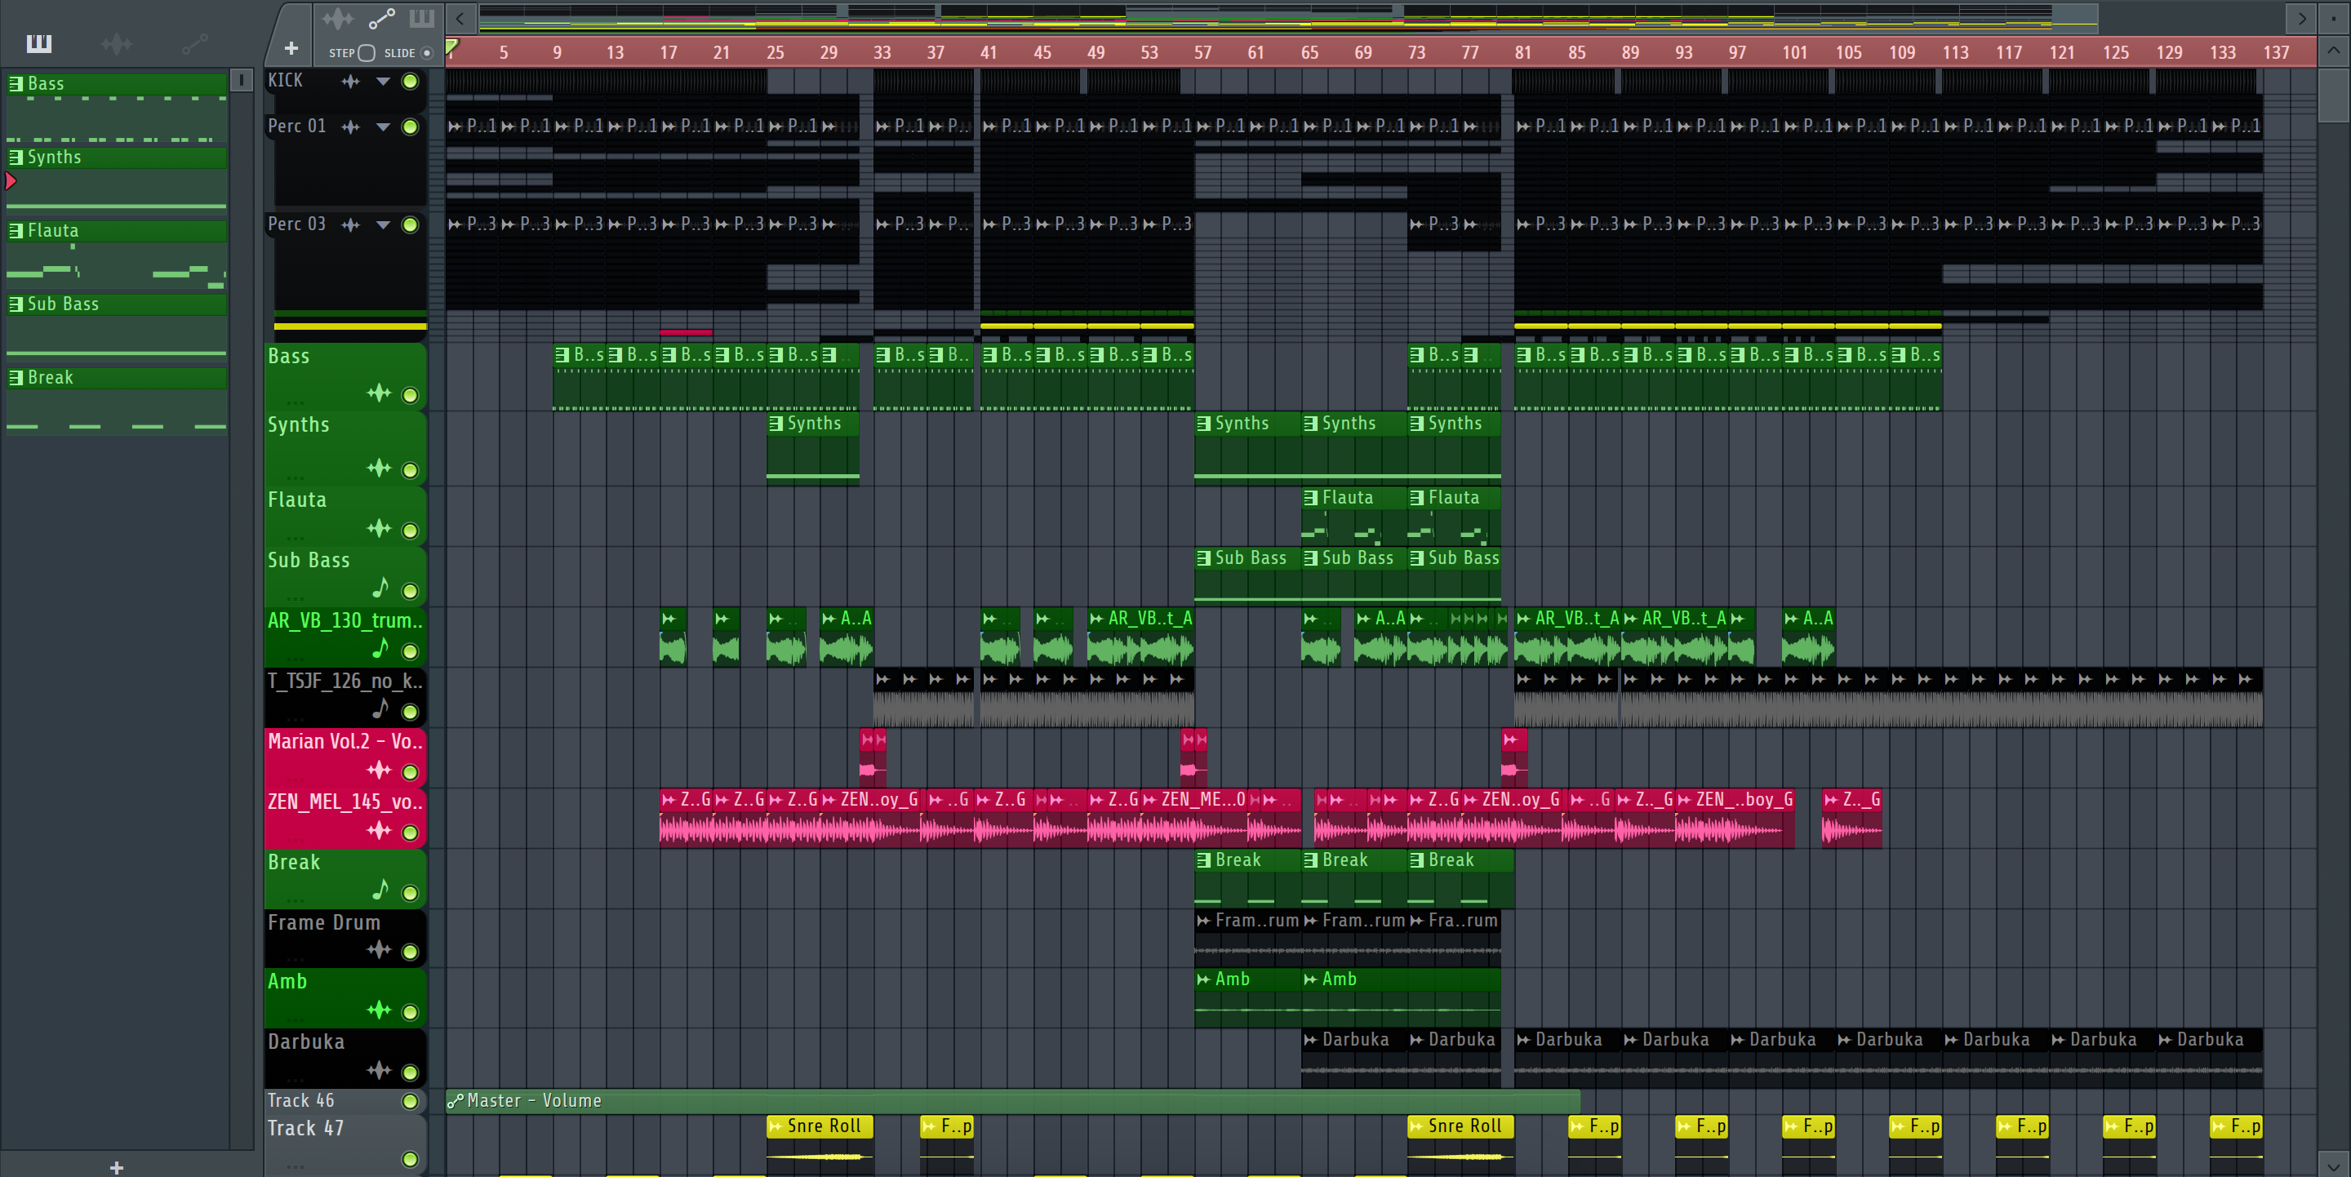Click the KICK track waveform icon
The image size is (2351, 1177).
coord(350,81)
